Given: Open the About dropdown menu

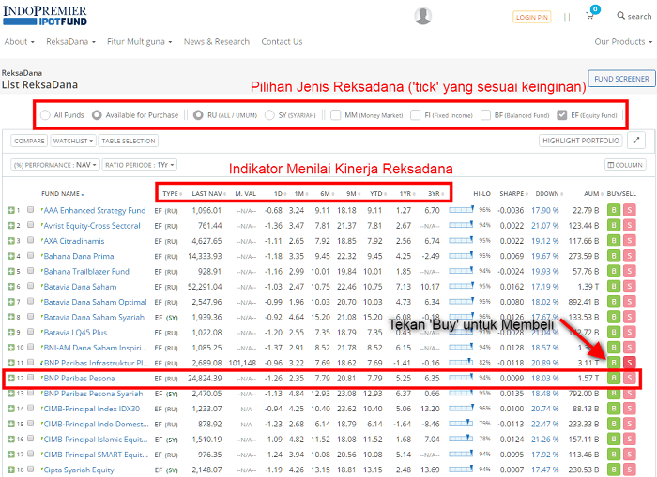Looking at the screenshot, I should pyautogui.click(x=20, y=42).
